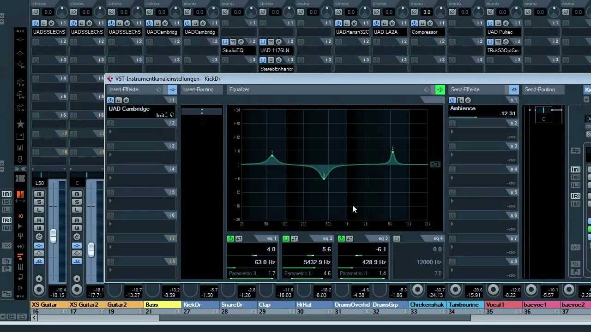Select eq 3 gain value -6.1
The height and width of the screenshot is (332, 591).
click(381, 249)
